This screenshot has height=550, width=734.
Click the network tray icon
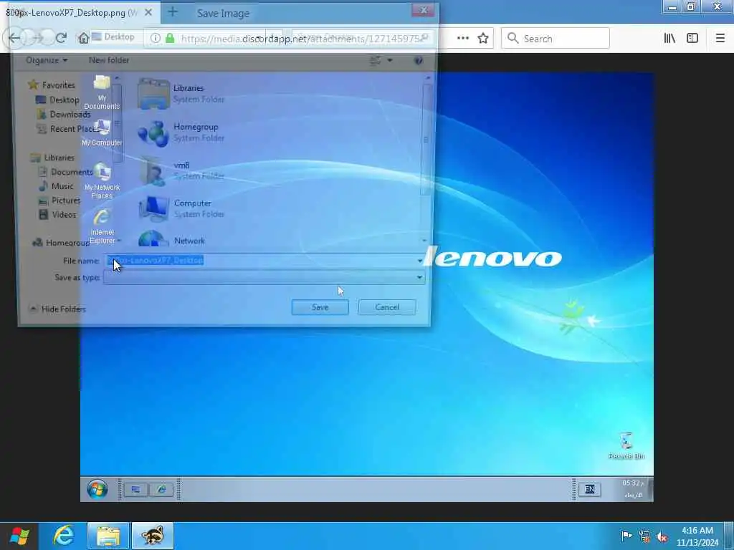pos(644,536)
